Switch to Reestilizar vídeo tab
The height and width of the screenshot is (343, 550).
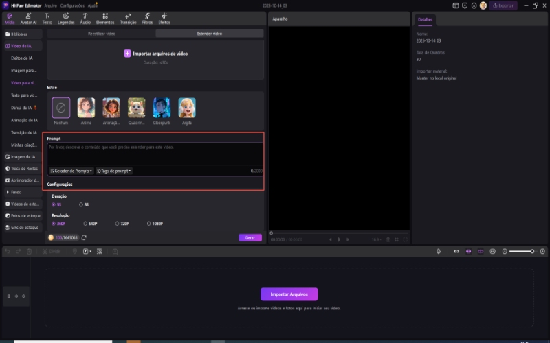101,34
